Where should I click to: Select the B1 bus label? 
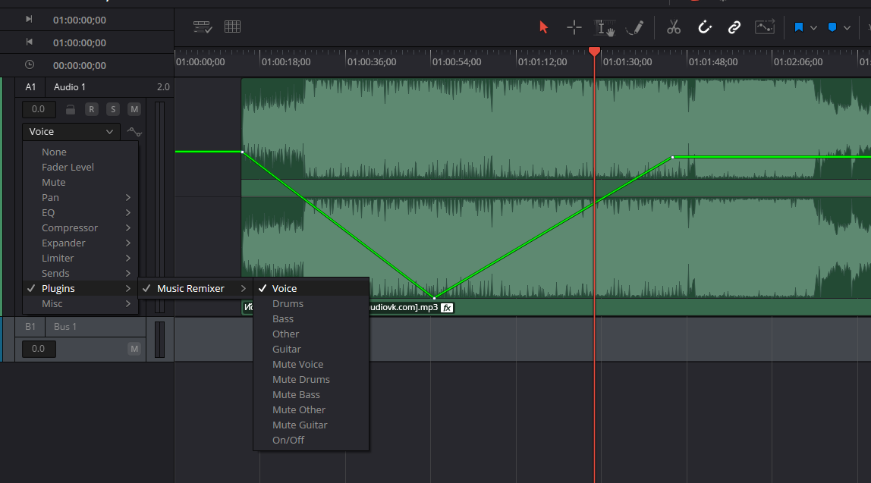click(x=30, y=327)
